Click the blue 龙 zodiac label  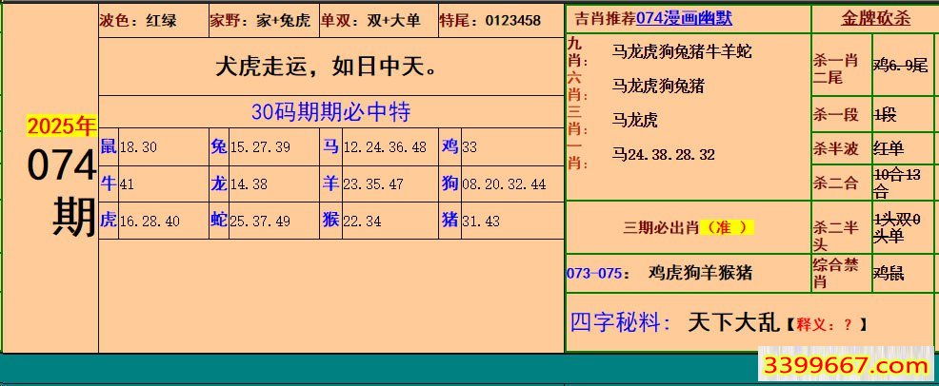point(219,183)
